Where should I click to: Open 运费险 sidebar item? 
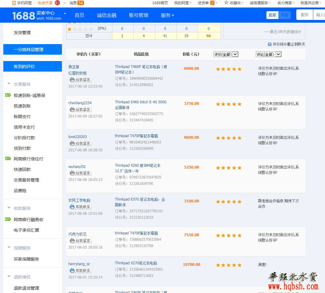[20, 190]
